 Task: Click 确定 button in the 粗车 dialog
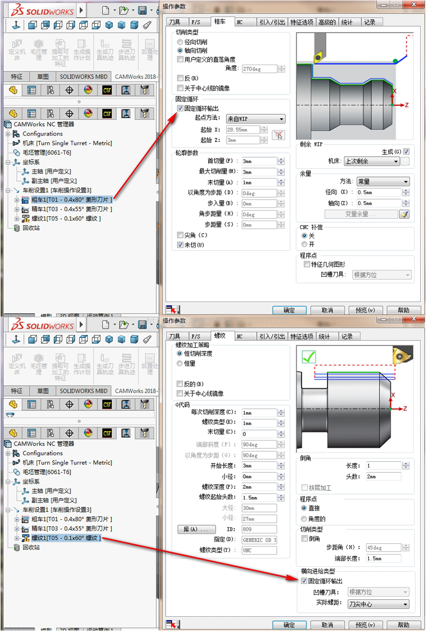pyautogui.click(x=289, y=310)
